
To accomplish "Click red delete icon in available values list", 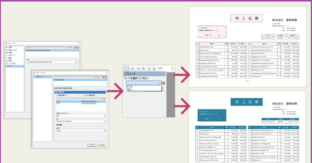I will (x=104, y=99).
